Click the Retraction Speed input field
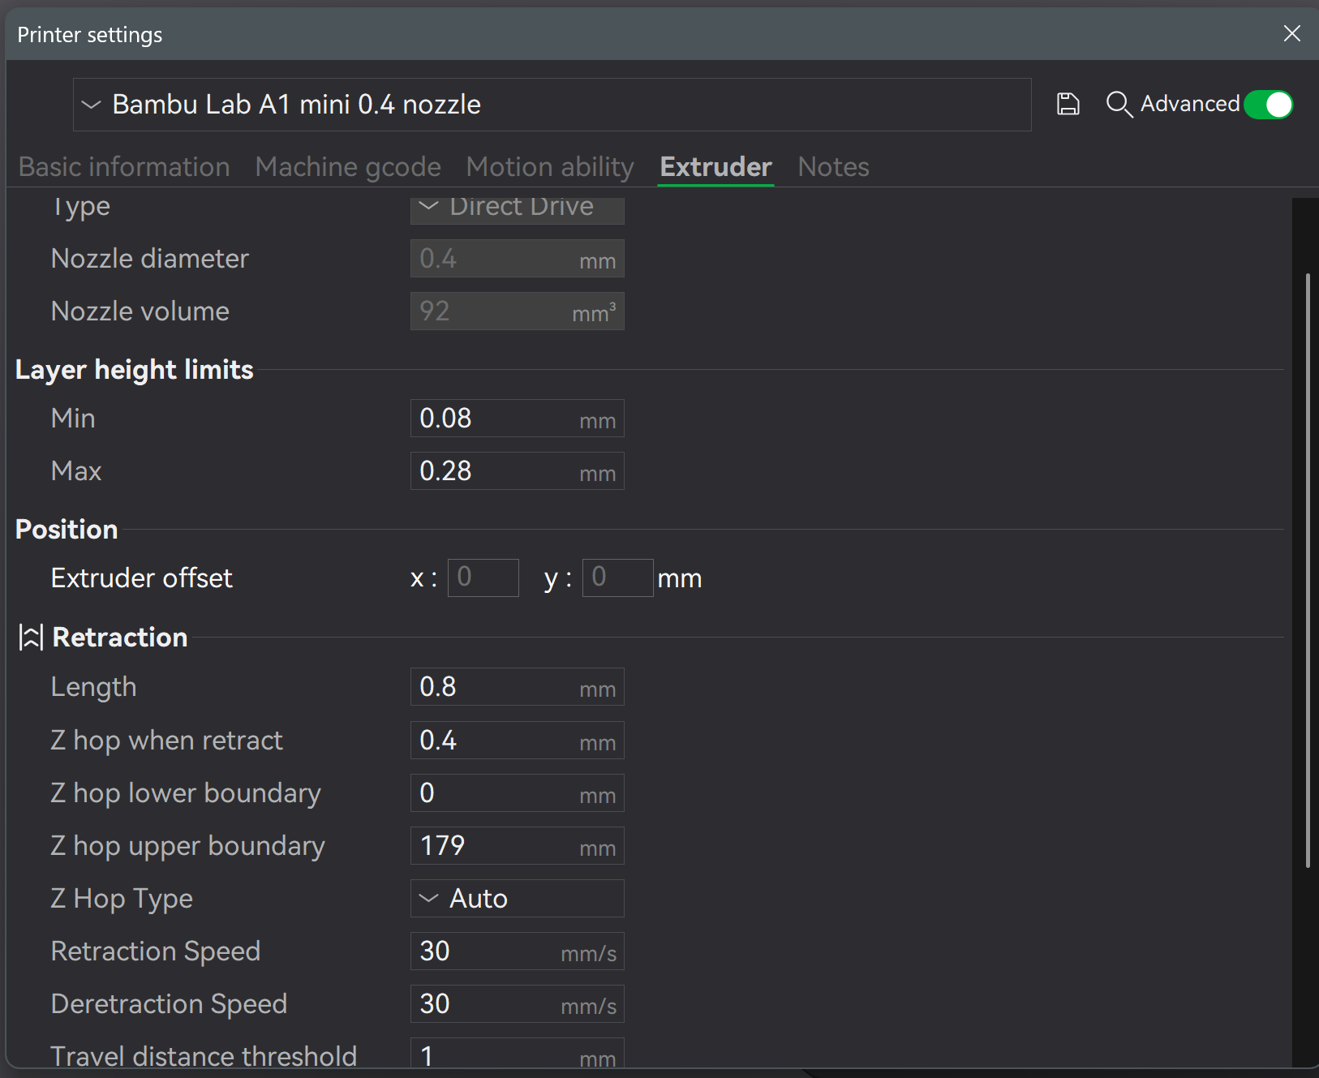 (x=518, y=951)
